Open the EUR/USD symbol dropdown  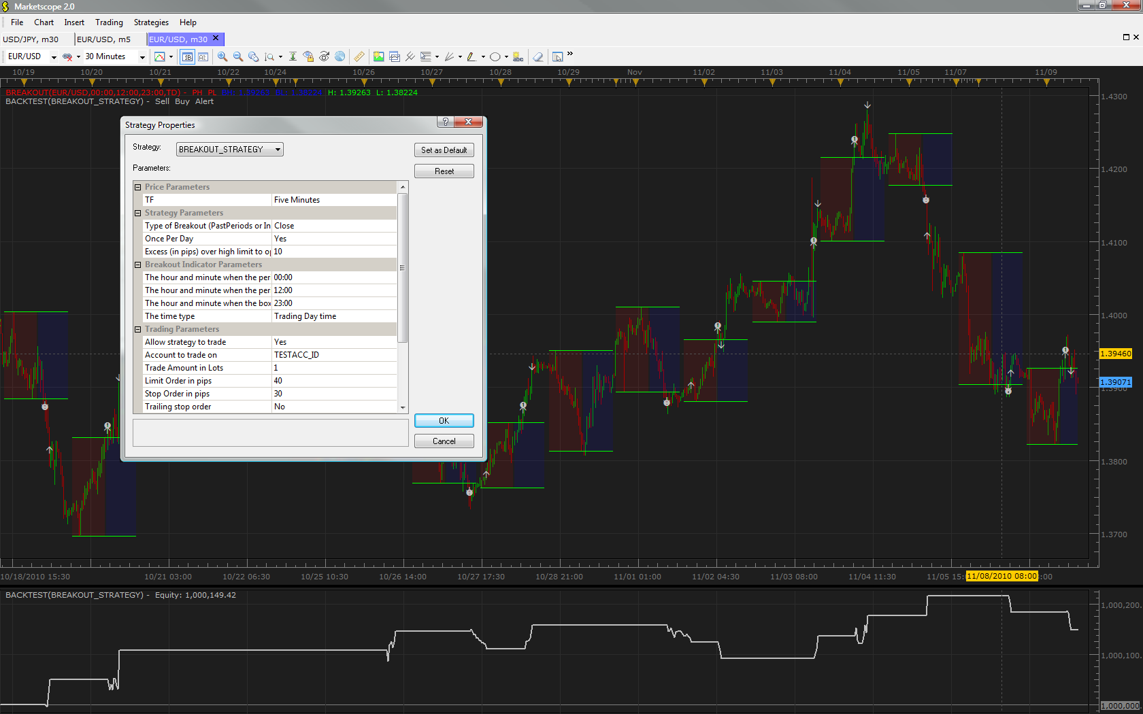(x=31, y=56)
